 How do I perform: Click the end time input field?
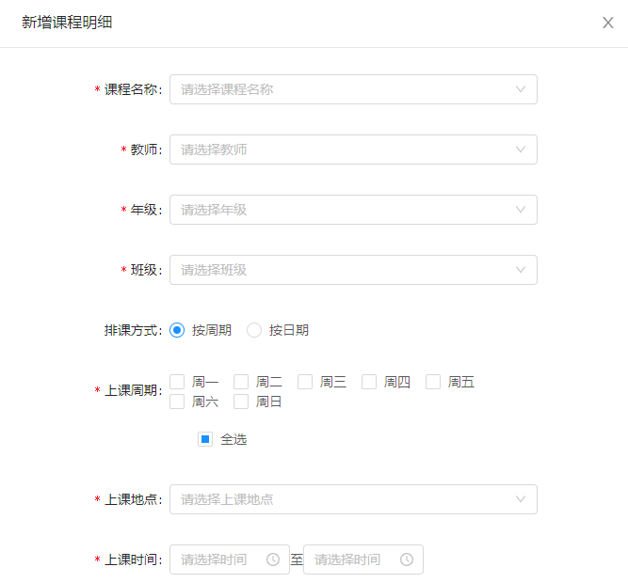click(363, 559)
